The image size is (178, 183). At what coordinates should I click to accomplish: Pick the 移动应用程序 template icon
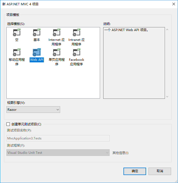(16, 52)
